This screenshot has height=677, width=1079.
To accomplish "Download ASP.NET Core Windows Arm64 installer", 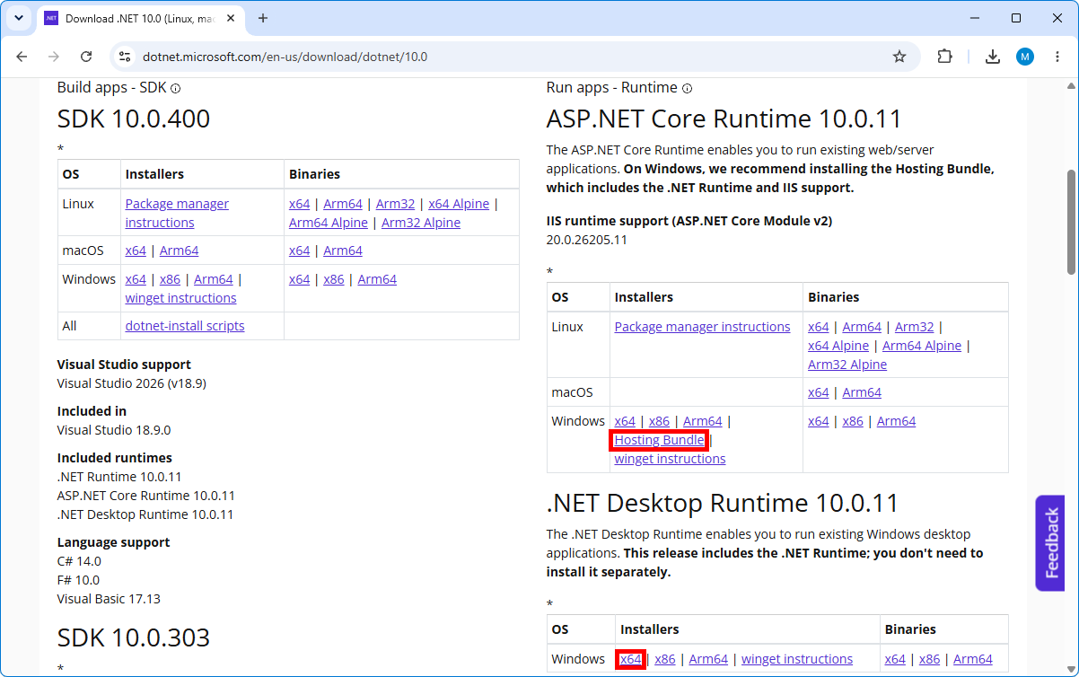I will point(702,421).
